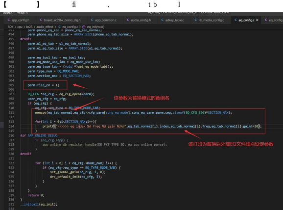Viewport: 283px width, 210px height.
Task: Click the C icon on adkey_table.c tab
Action: coord(163,20)
